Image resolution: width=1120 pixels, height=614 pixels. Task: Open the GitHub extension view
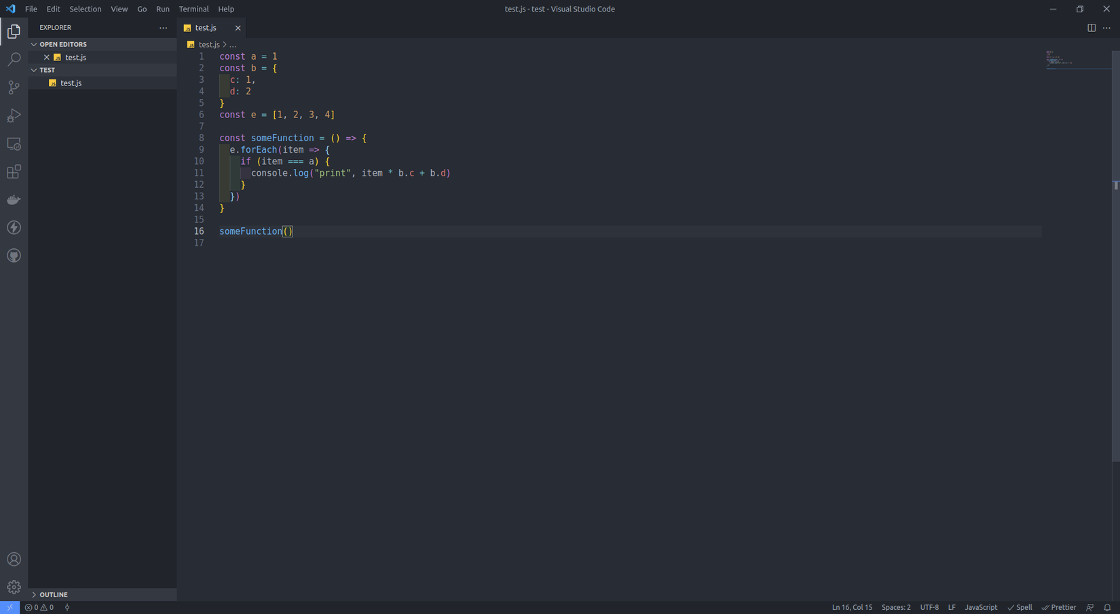click(x=14, y=255)
